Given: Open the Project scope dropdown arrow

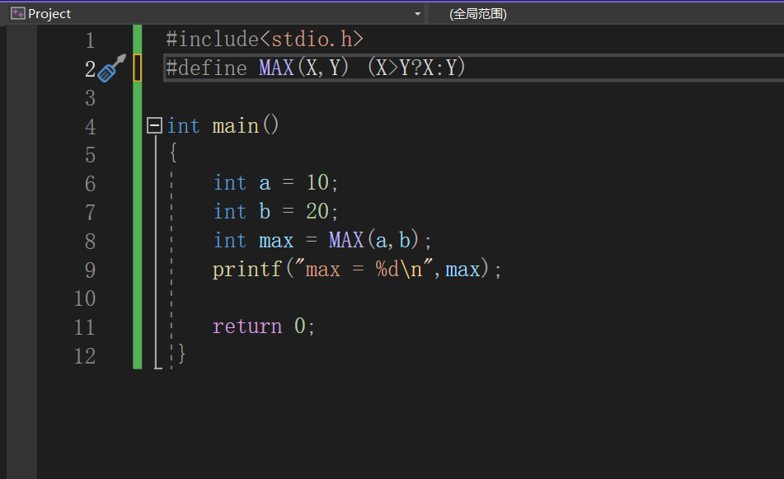Looking at the screenshot, I should [417, 14].
